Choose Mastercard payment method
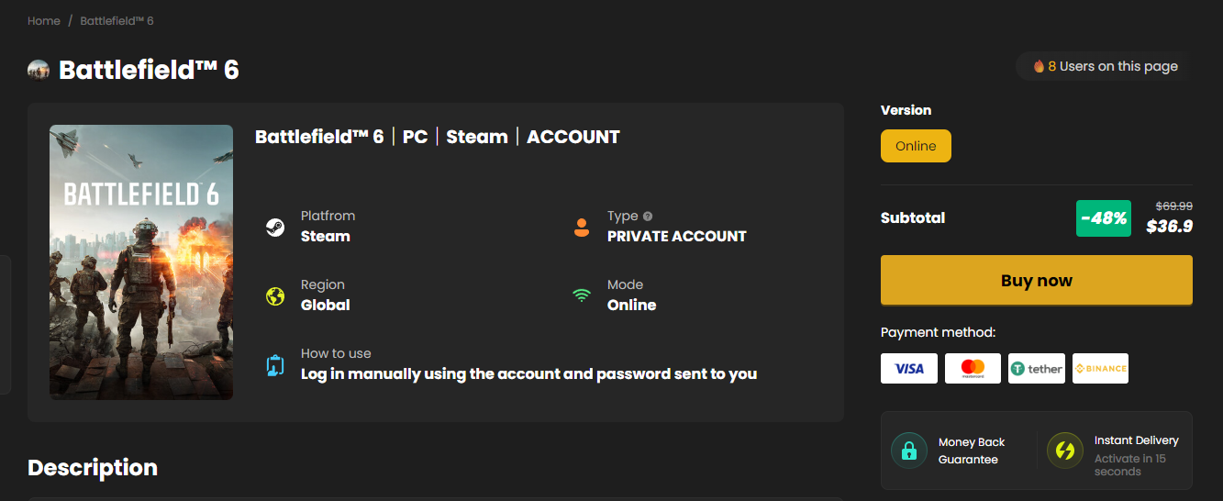 click(973, 368)
